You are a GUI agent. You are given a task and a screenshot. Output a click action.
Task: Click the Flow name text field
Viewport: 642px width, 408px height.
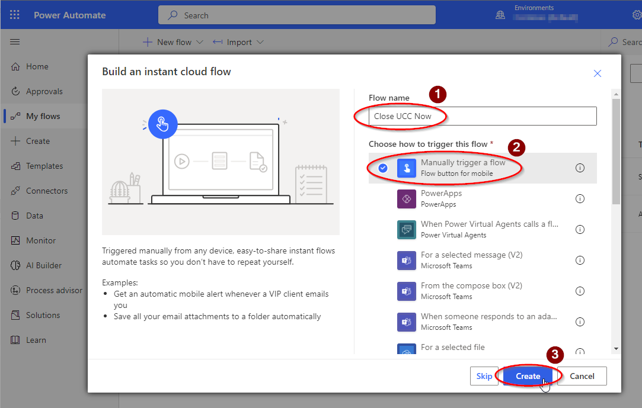tap(483, 116)
